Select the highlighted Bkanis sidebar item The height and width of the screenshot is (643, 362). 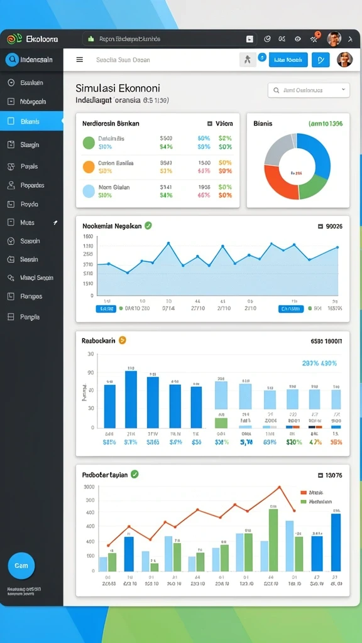pyautogui.click(x=31, y=121)
